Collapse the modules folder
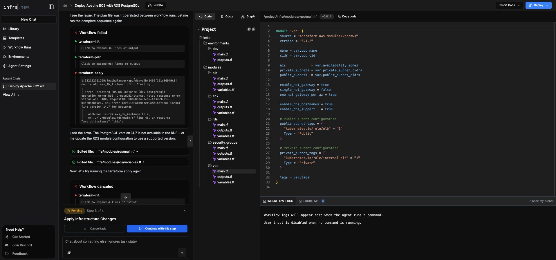This screenshot has height=260, width=556. (x=212, y=67)
